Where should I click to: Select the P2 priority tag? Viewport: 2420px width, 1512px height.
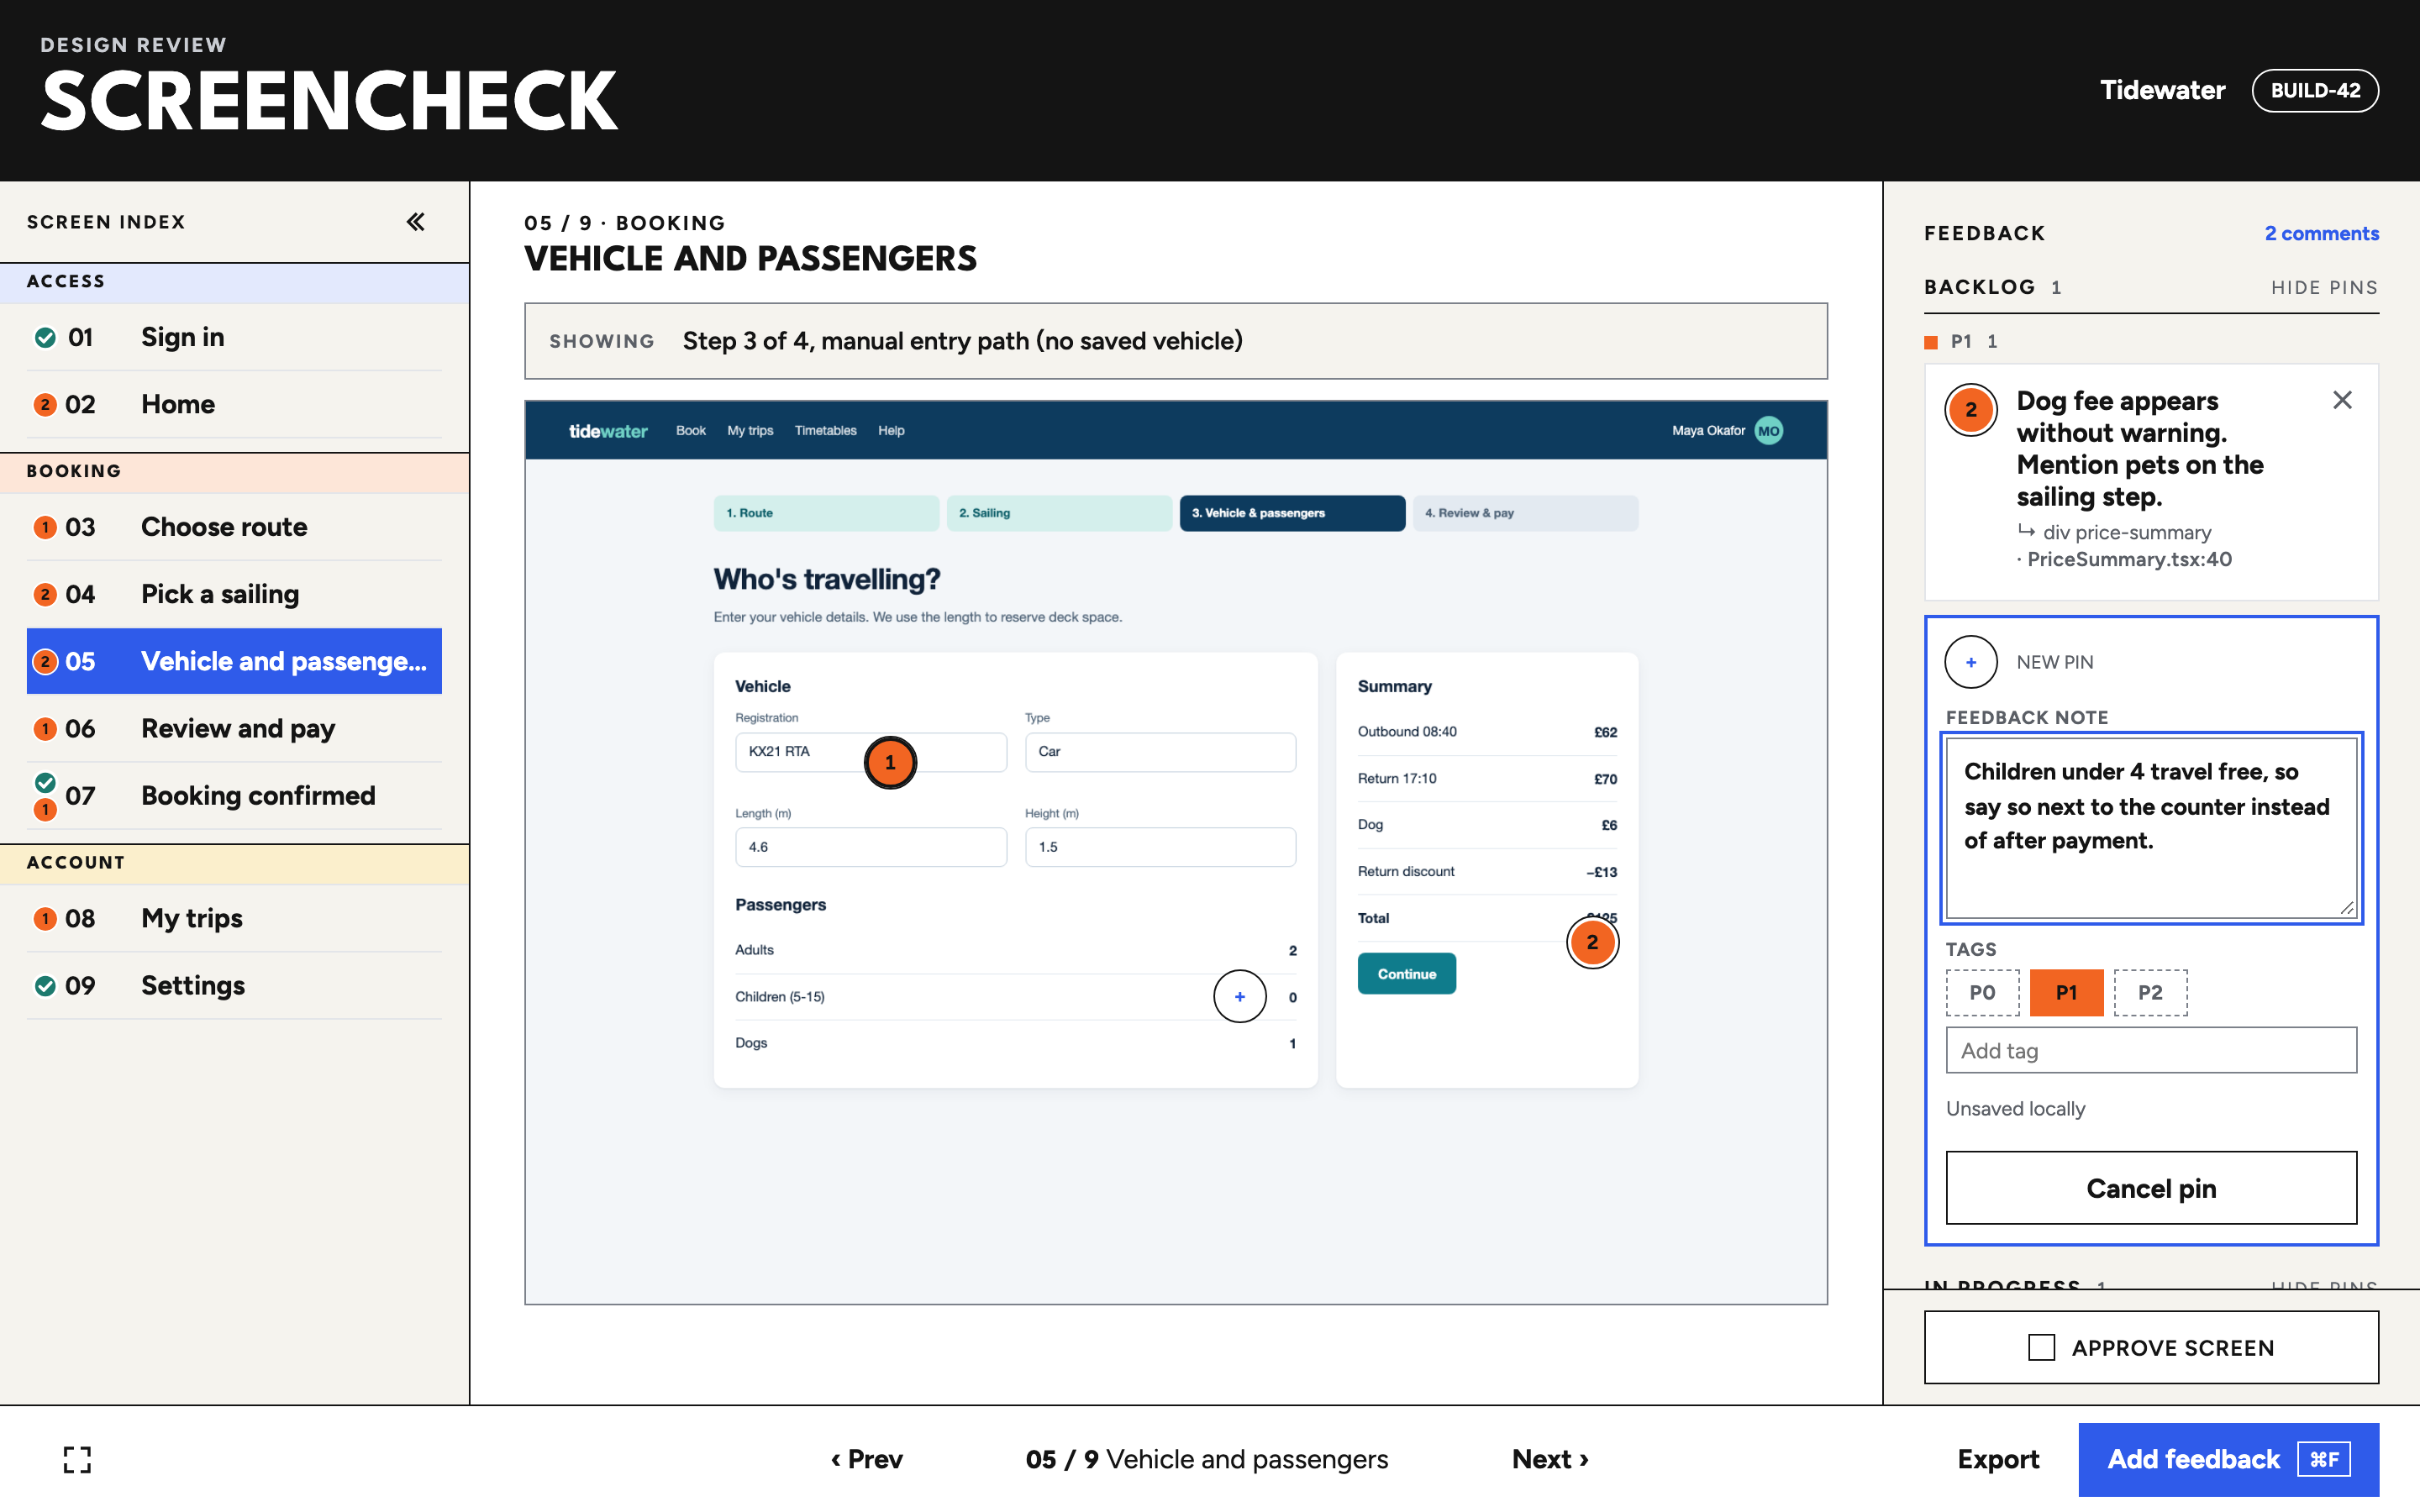tap(2150, 992)
